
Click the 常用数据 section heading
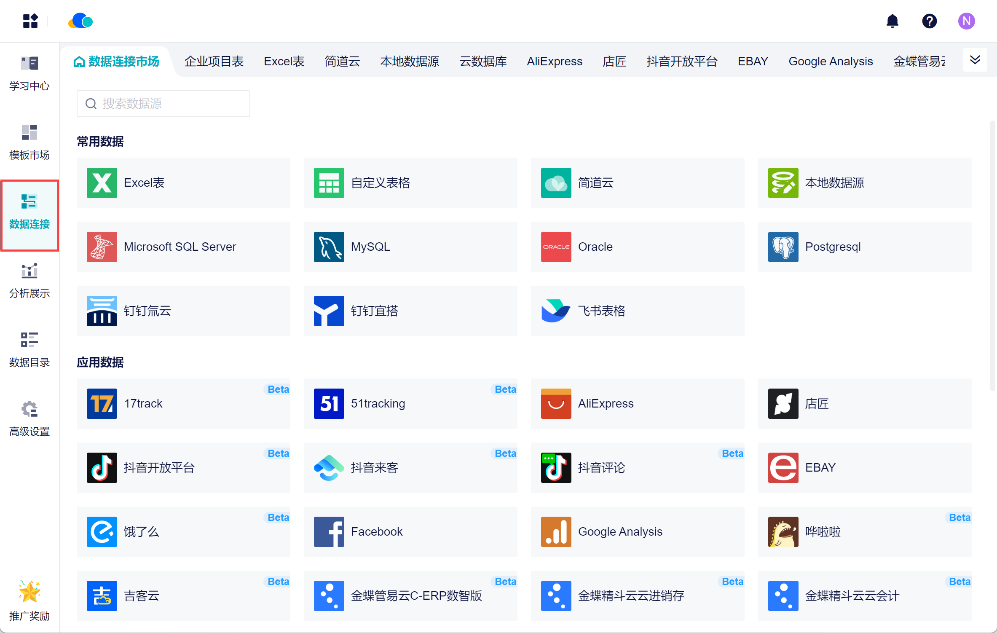pyautogui.click(x=100, y=142)
